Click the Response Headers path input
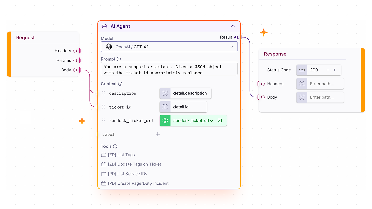372x209 pixels. (325, 84)
